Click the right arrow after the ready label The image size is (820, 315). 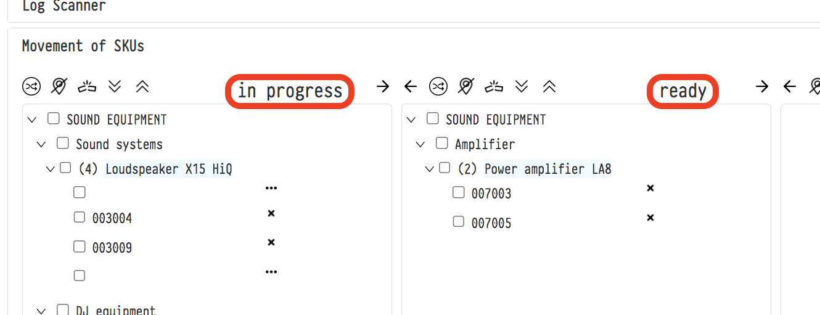click(x=762, y=86)
